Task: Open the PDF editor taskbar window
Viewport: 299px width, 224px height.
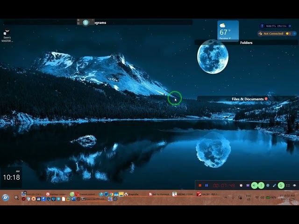Action: pos(207,194)
